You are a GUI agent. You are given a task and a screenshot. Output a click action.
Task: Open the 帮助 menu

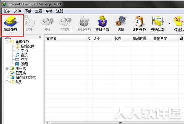[49, 11]
